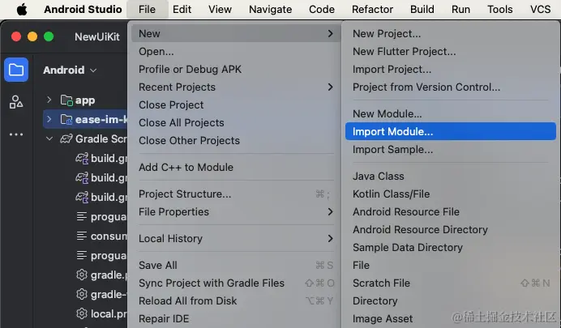561x328 pixels.
Task: Select Project from Version Control option
Action: click(426, 87)
